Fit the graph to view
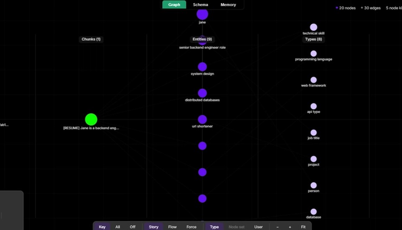The image size is (402, 230). [303, 227]
